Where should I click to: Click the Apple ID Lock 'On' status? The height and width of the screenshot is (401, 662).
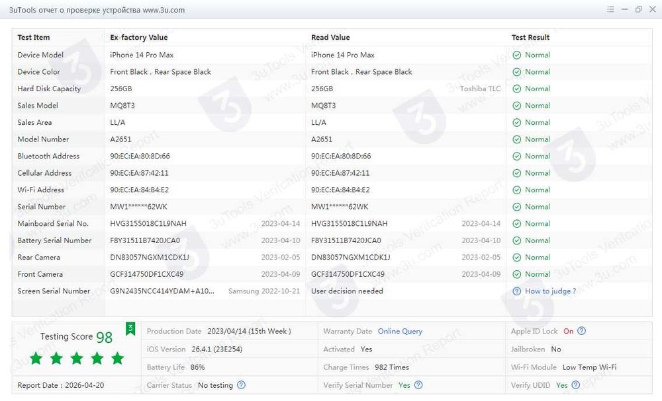coord(568,331)
